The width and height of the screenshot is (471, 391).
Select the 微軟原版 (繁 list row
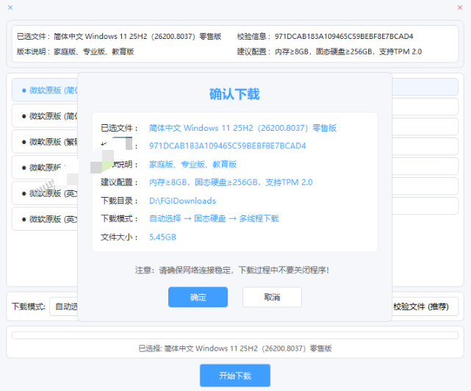(x=45, y=142)
